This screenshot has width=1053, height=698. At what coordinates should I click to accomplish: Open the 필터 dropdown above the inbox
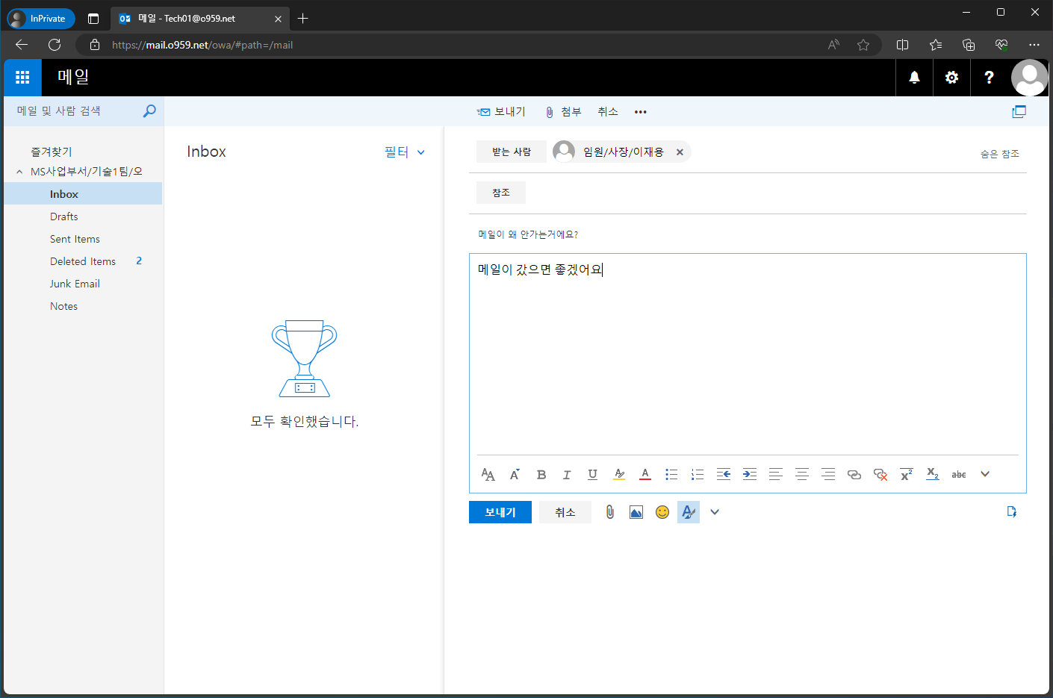coord(404,152)
